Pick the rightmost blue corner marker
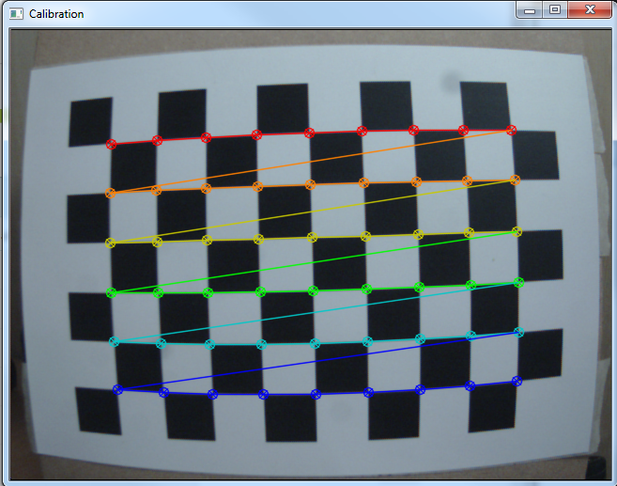617x486 pixels. click(x=517, y=381)
